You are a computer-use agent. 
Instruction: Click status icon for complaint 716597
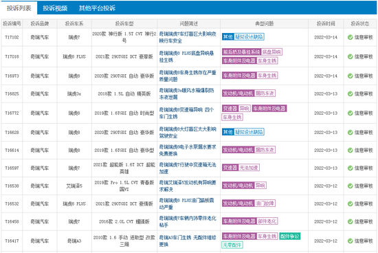(351, 168)
